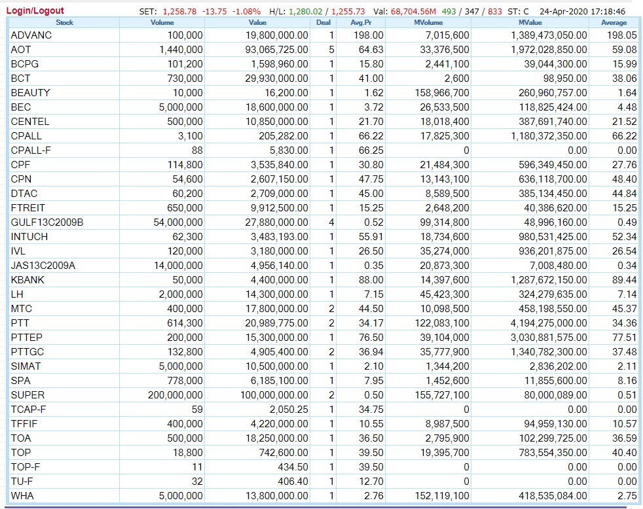Click SIMAT value 10,500,000.00
This screenshot has width=643, height=509.
tap(277, 366)
